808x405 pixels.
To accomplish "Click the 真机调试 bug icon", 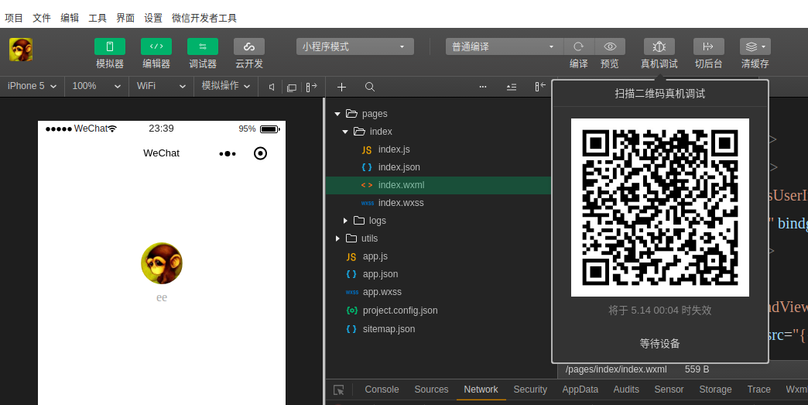I will pyautogui.click(x=659, y=46).
